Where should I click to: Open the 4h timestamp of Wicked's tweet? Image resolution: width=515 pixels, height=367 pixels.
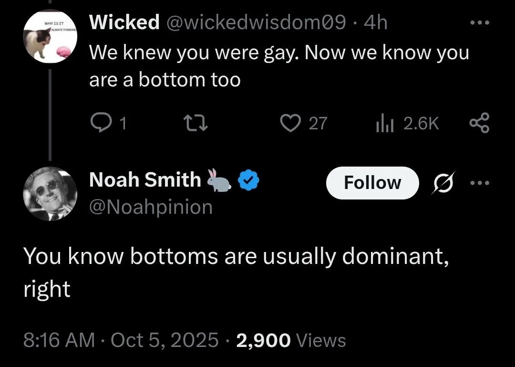click(x=376, y=22)
